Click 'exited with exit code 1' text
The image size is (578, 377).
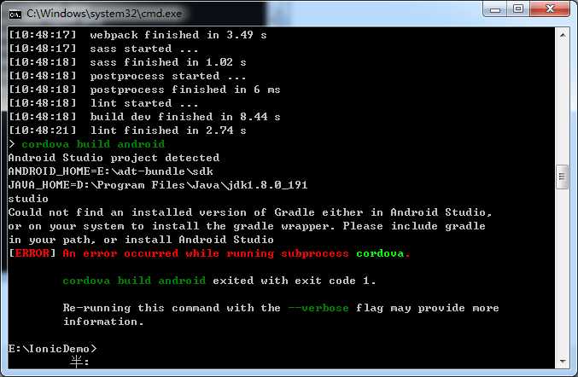click(295, 281)
